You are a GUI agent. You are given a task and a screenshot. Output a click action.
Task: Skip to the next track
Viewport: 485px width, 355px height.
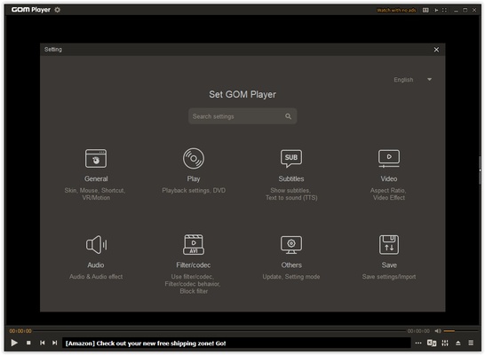tap(54, 343)
